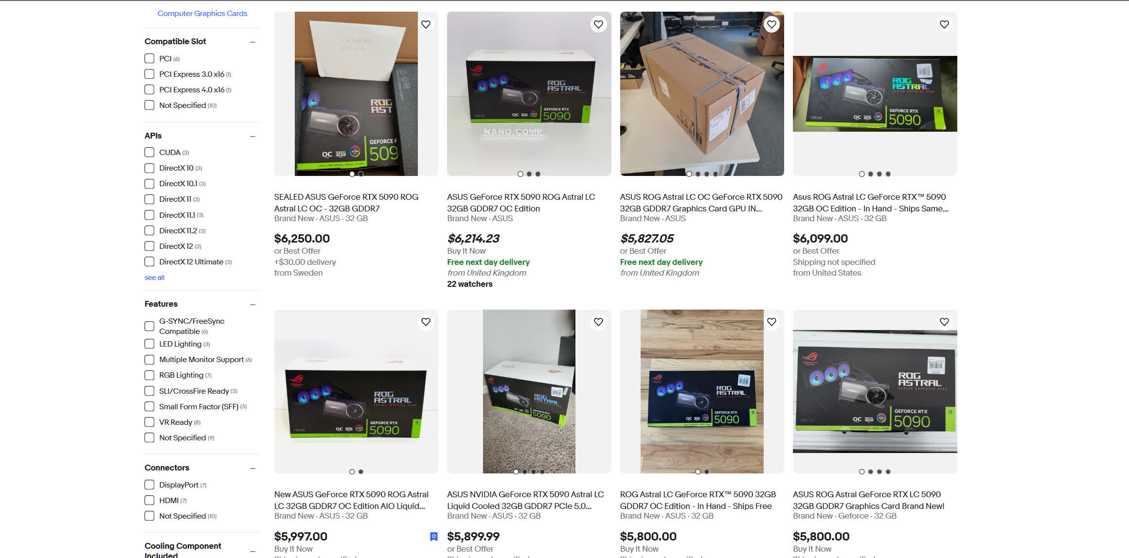Open the NANO COMP product photo thumbnail
This screenshot has width=1129, height=558.
coord(529,94)
